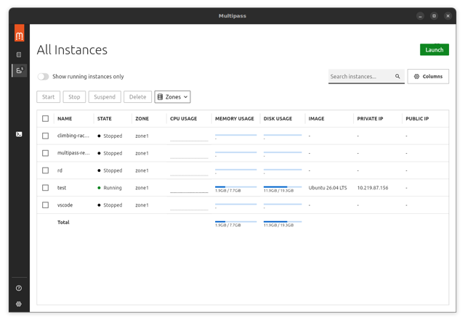
Task: Click the Total row memory usage bar
Action: pyautogui.click(x=235, y=223)
